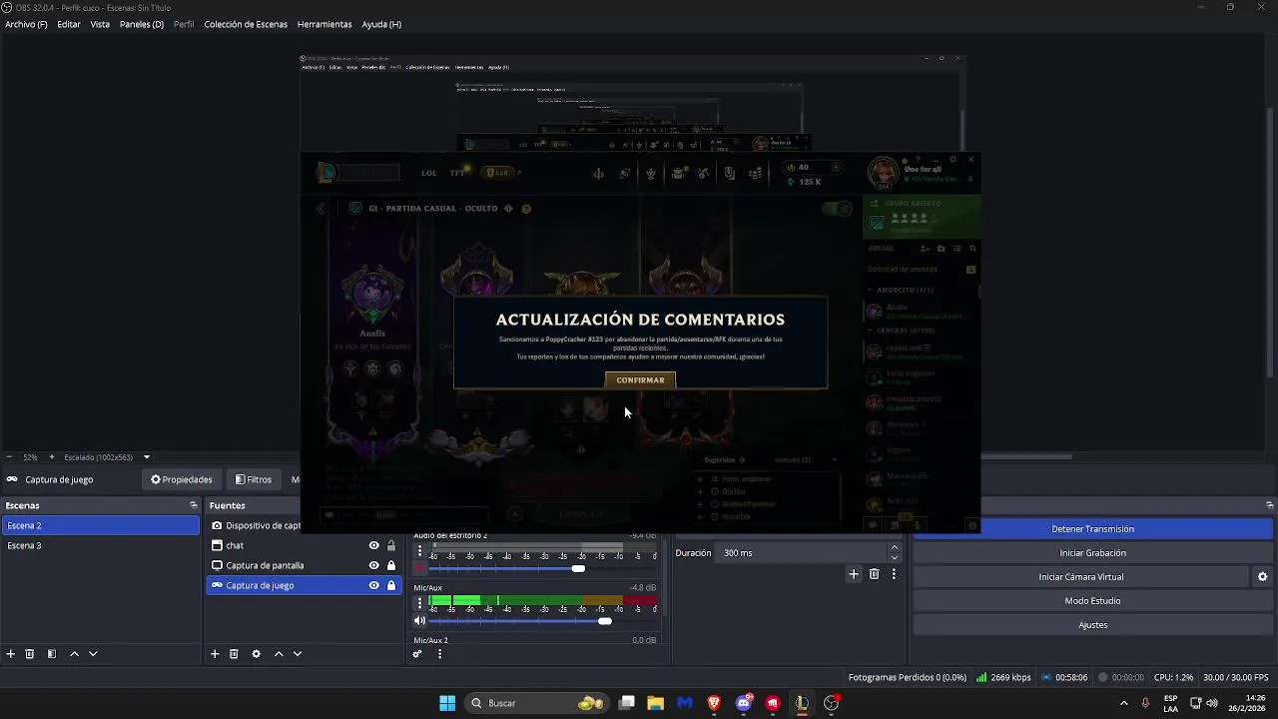This screenshot has width=1278, height=719.
Task: Add a new scene with the plus icon
Action: coord(11,654)
